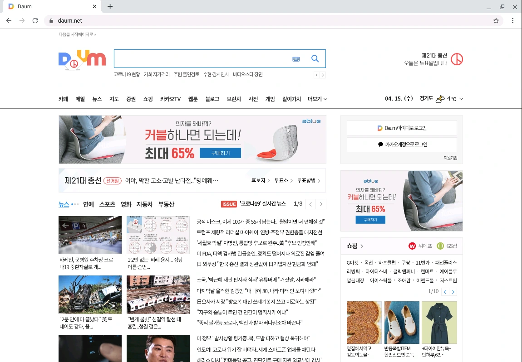Open 사전 in navigation menu
This screenshot has height=362, width=522.
coord(253,99)
